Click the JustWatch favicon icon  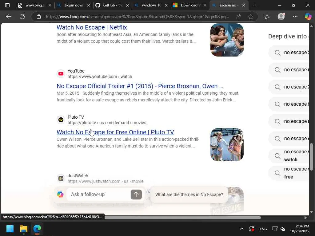click(x=61, y=179)
